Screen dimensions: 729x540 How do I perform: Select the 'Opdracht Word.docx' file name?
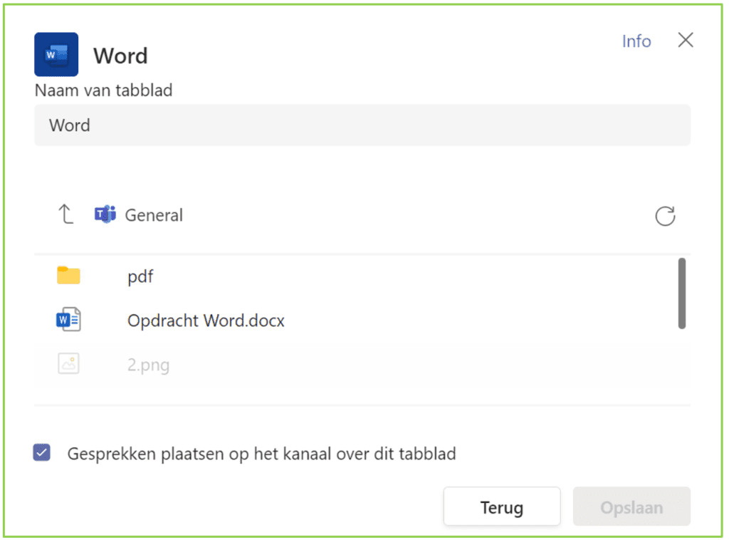point(206,321)
